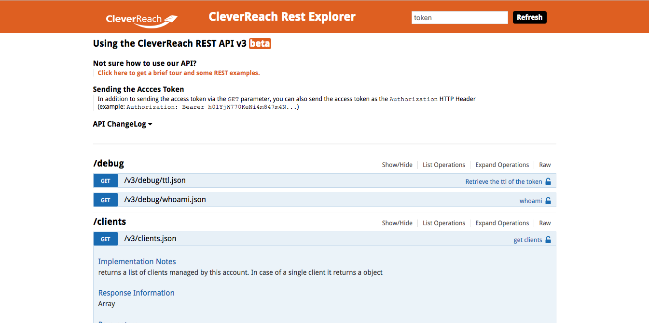The height and width of the screenshot is (323, 649).
Task: Click the lock icon on whoami.json row
Action: pos(548,201)
